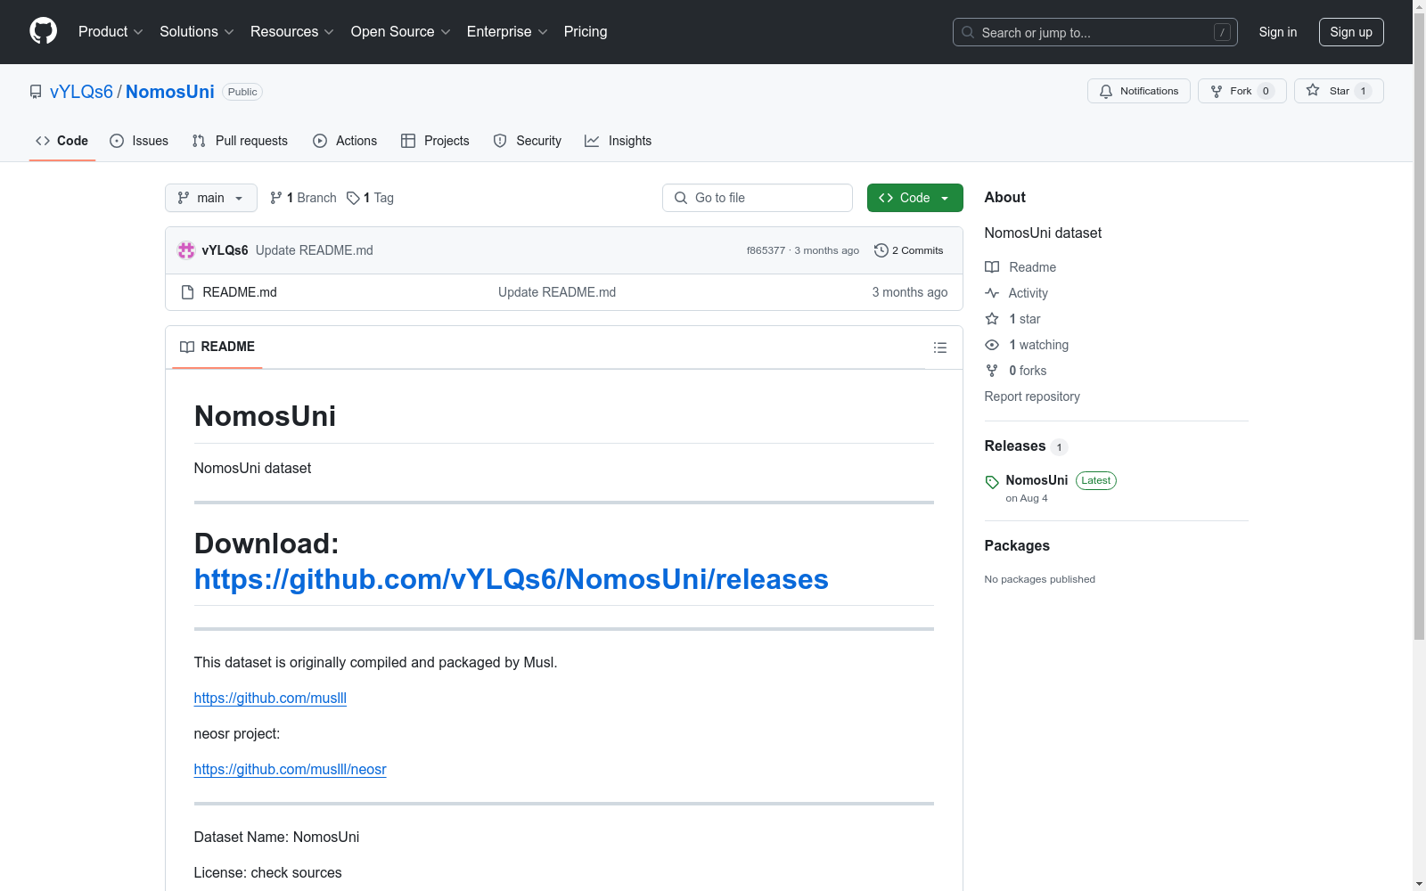Expand the Product menu

(x=111, y=32)
